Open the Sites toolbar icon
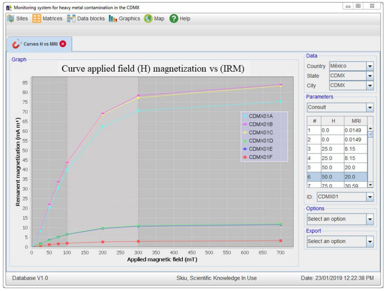The height and width of the screenshot is (291, 386). 11,19
